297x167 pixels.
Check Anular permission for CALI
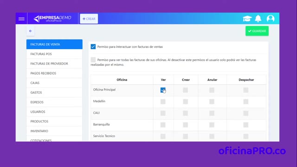coord(212,113)
